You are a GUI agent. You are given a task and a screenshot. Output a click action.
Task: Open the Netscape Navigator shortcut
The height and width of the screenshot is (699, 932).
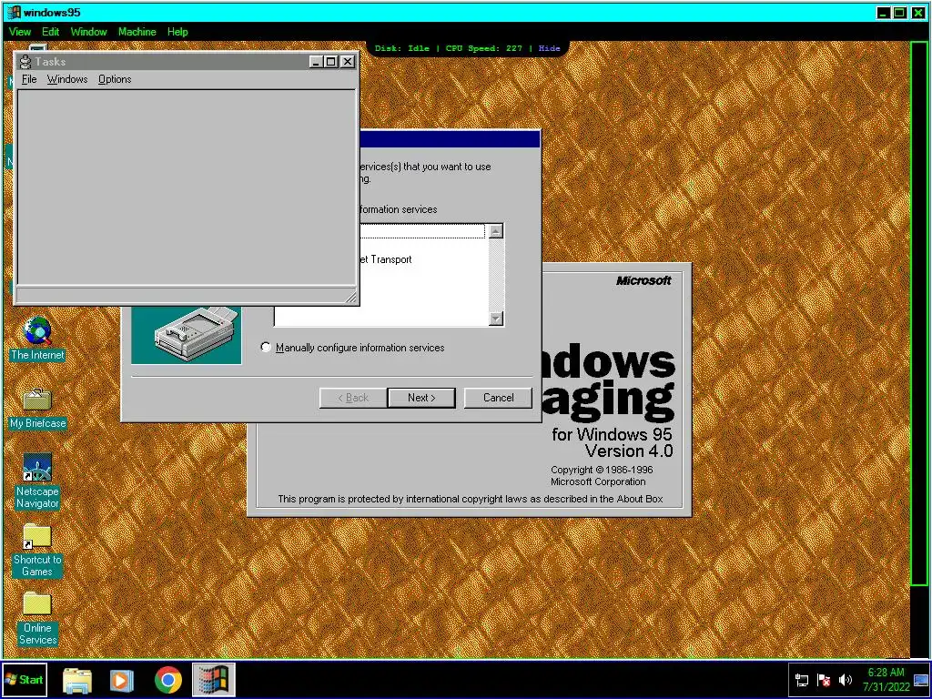point(37,481)
